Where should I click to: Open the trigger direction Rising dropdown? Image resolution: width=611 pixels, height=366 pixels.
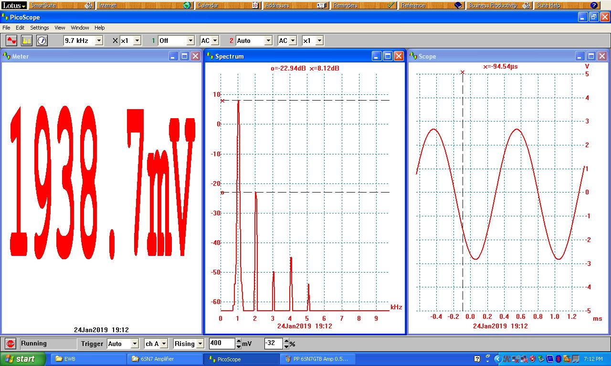pos(200,344)
